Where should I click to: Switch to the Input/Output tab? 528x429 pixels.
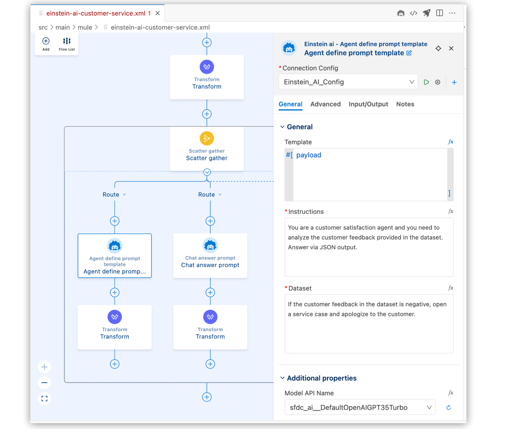(368, 104)
